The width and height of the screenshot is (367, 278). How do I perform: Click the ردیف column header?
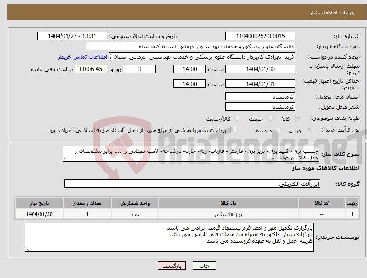(352, 203)
